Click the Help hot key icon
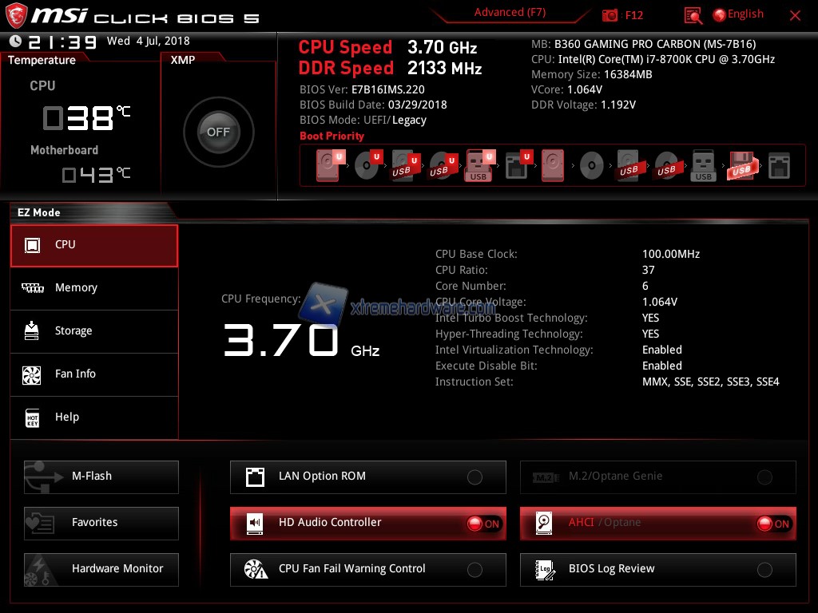 (32, 417)
